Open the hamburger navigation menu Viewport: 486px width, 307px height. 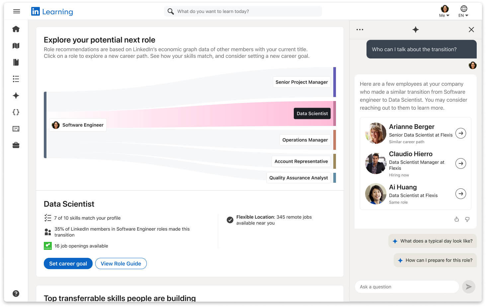17,12
